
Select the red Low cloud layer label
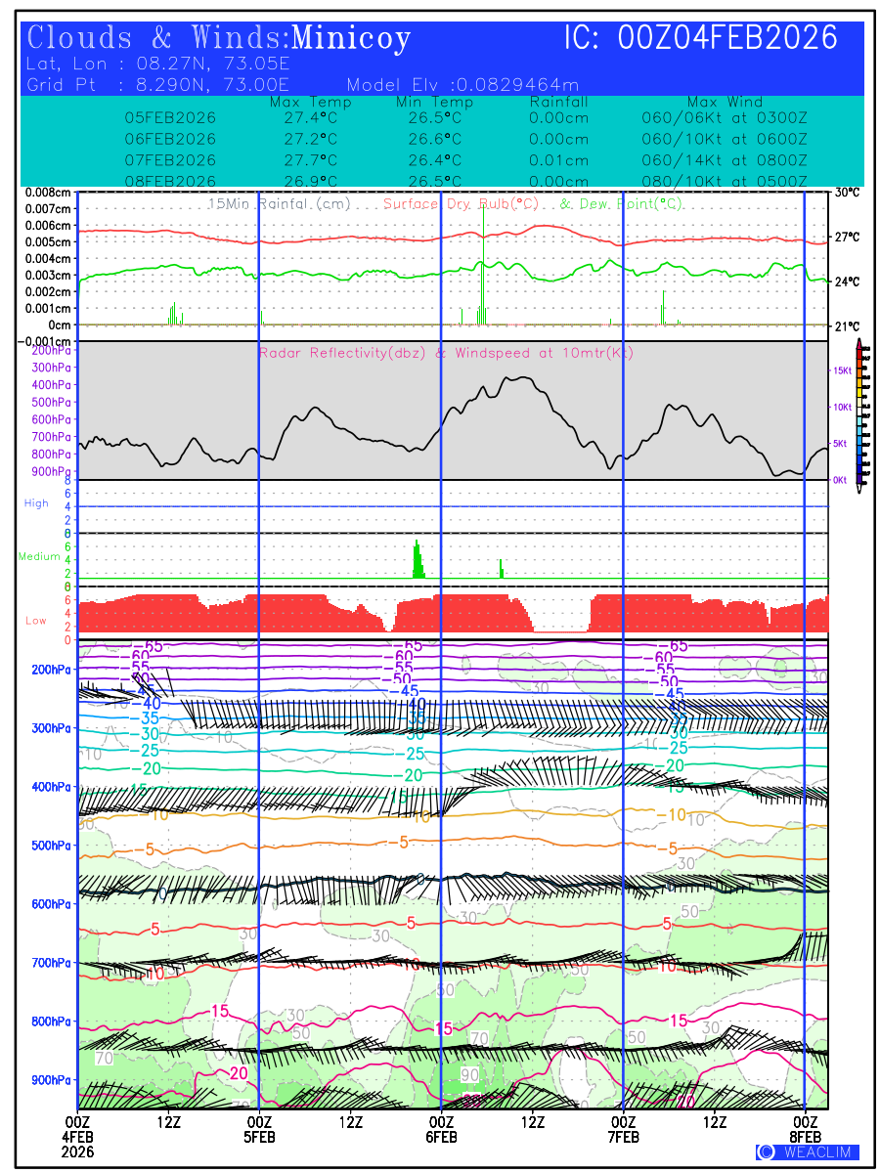pyautogui.click(x=36, y=621)
